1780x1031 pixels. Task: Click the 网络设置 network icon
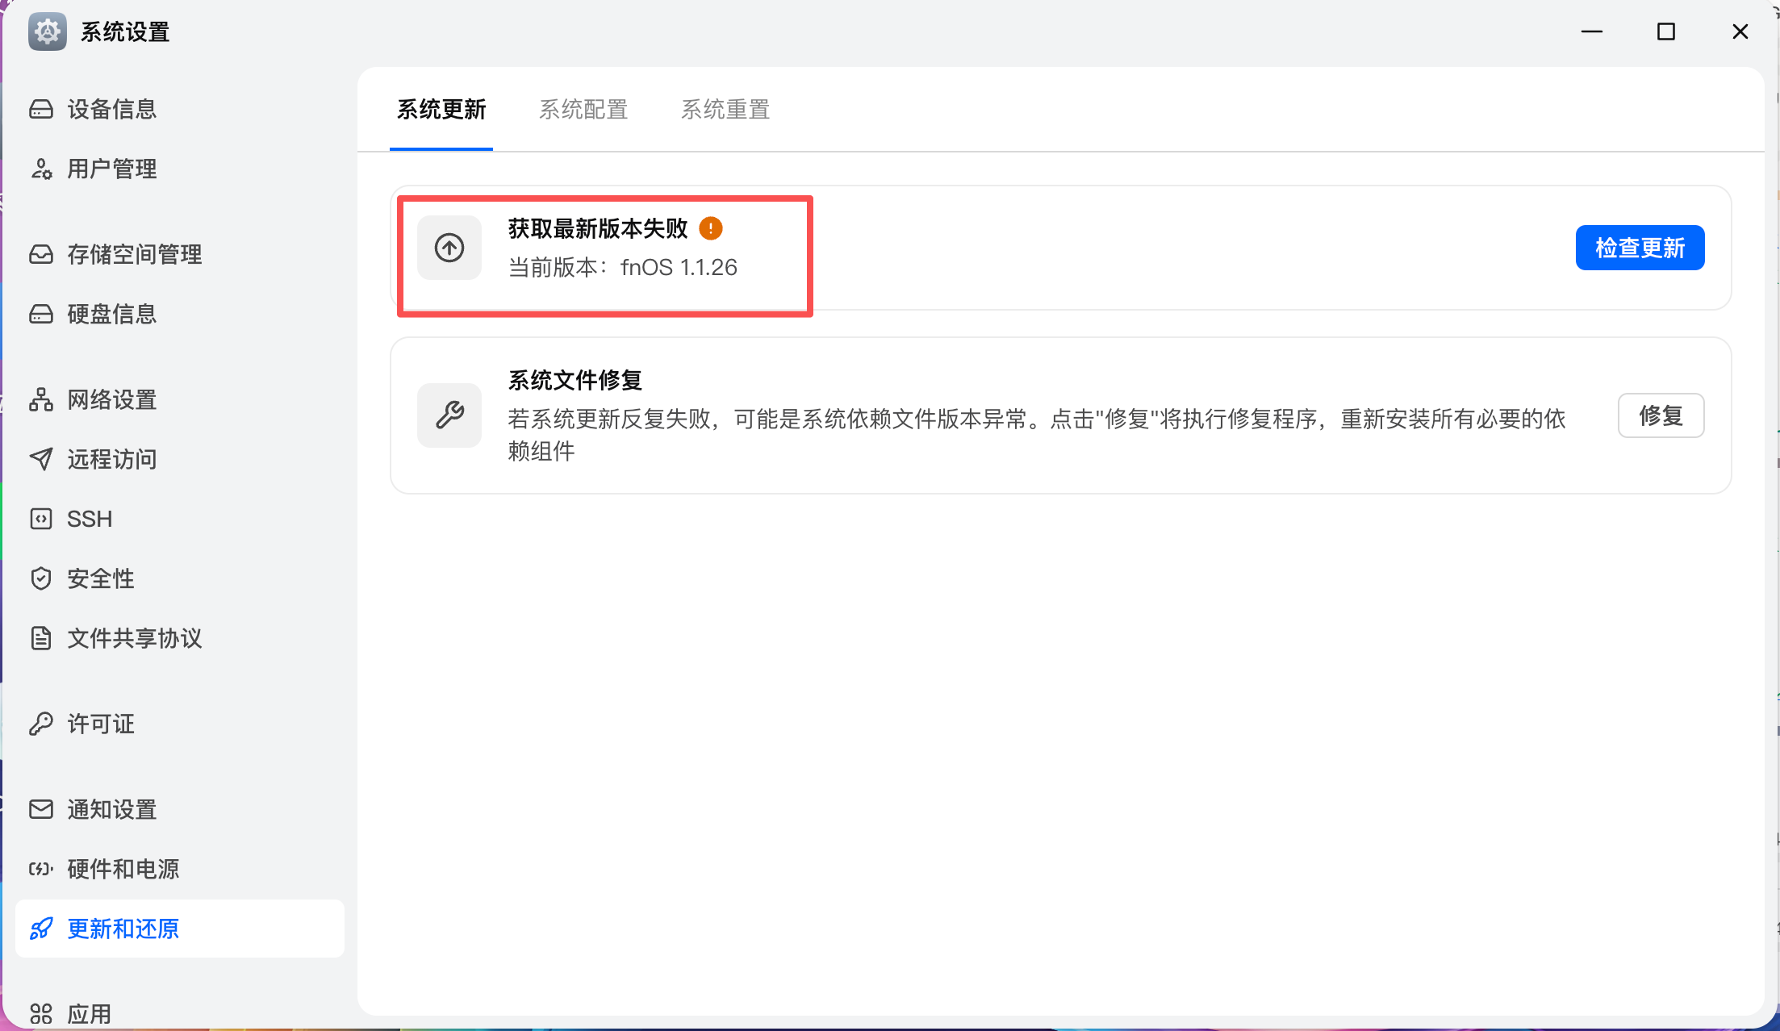41,399
